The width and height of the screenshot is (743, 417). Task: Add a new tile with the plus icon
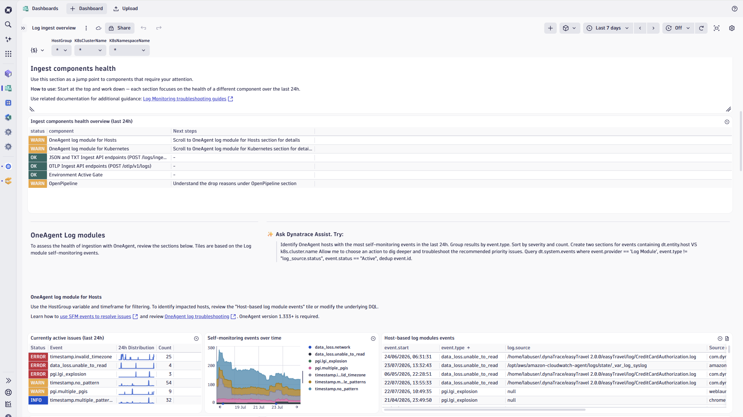point(550,28)
